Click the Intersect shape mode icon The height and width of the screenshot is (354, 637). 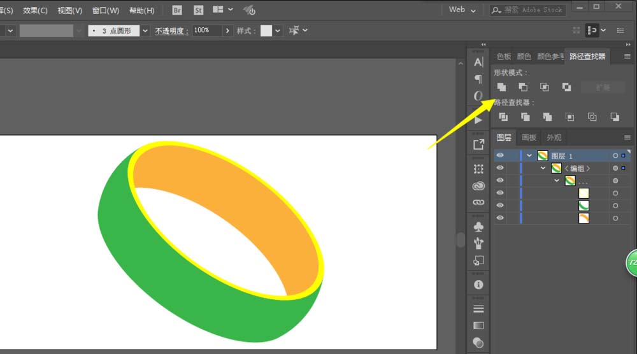coord(545,87)
